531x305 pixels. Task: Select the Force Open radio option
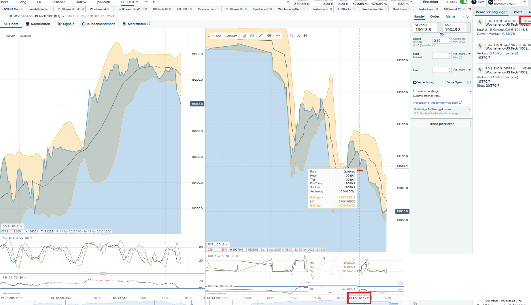[444, 82]
